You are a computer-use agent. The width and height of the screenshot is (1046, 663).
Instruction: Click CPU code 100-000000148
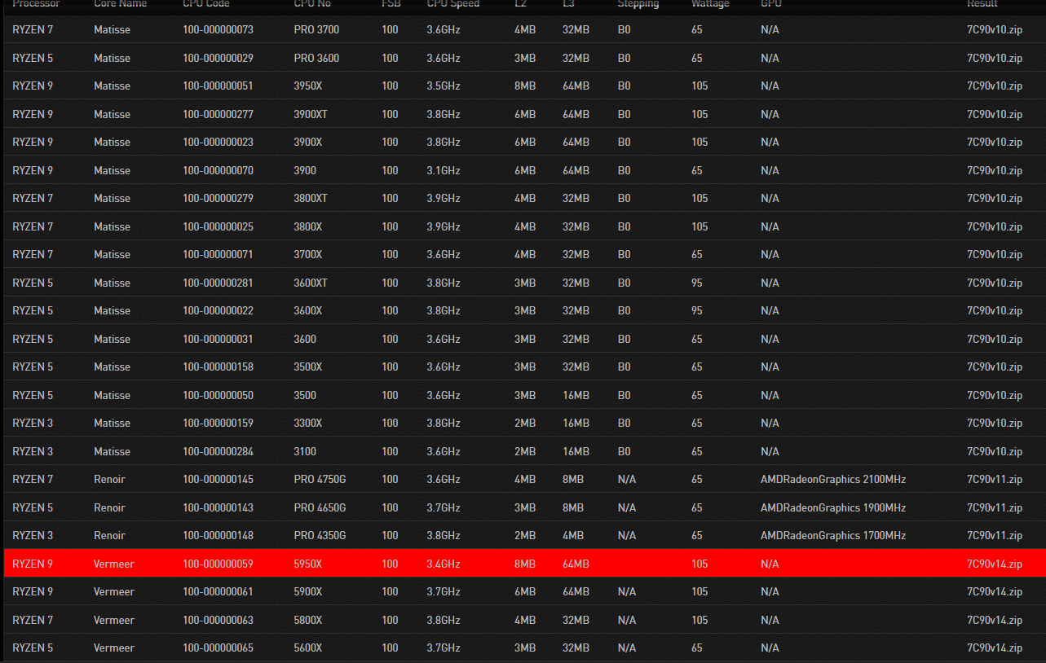pyautogui.click(x=218, y=535)
